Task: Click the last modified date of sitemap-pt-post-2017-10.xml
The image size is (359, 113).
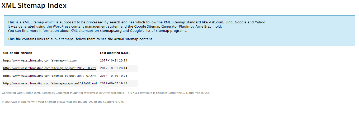Action: [114, 68]
